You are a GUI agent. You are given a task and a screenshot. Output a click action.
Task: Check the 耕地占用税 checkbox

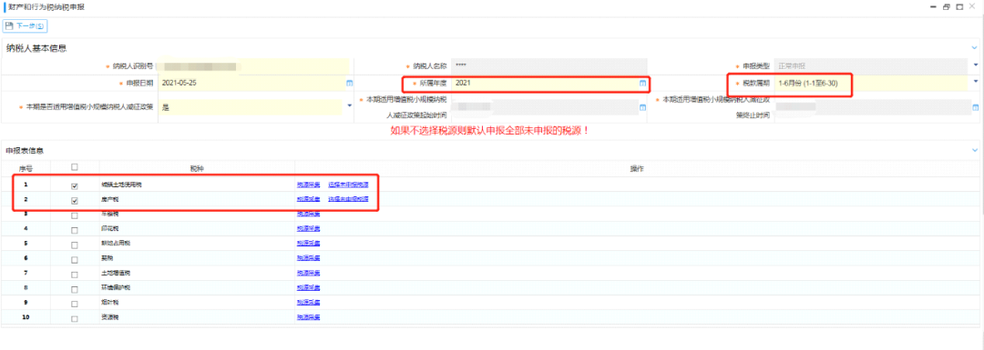(x=76, y=245)
